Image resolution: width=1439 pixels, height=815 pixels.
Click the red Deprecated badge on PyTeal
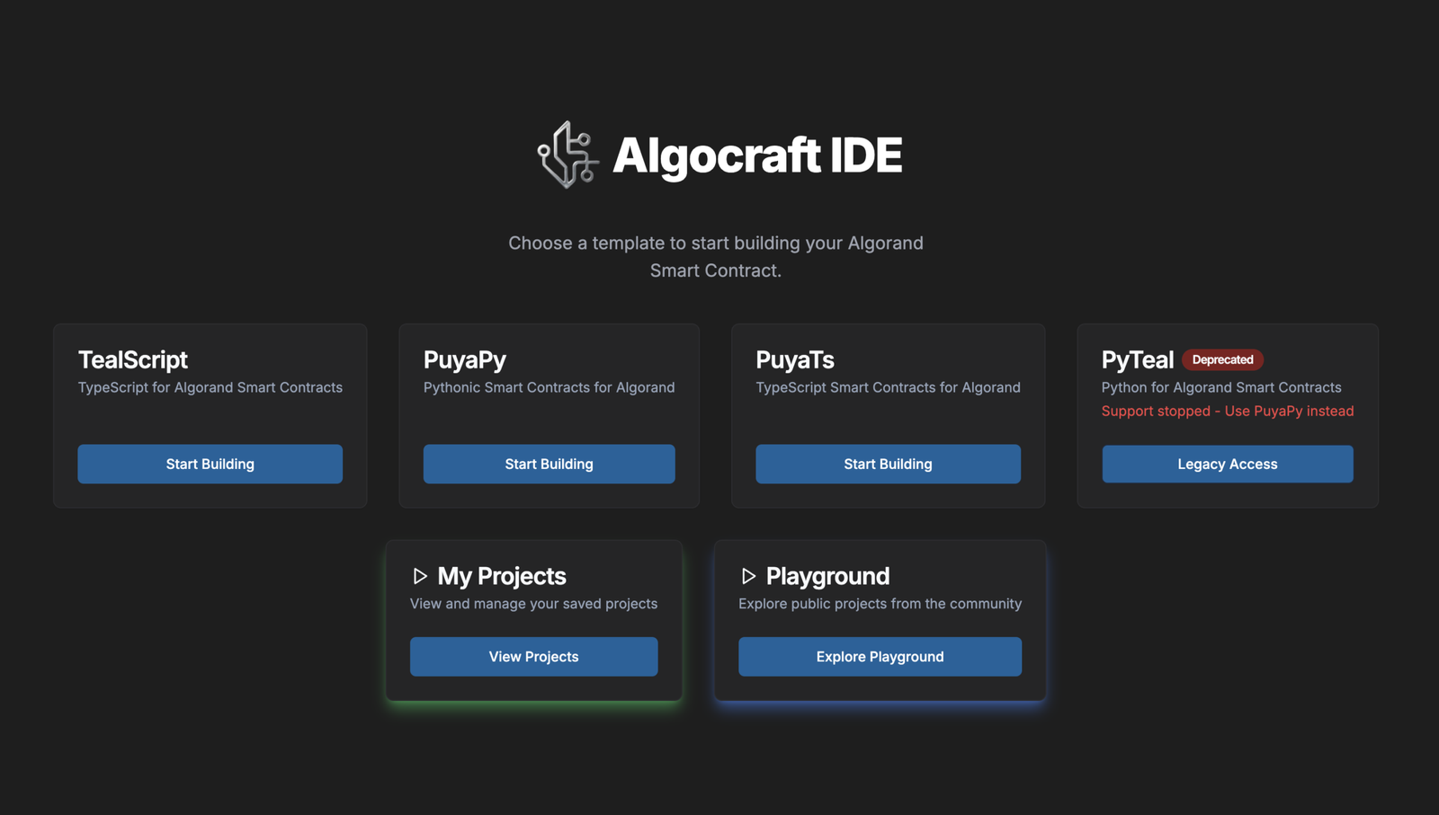click(x=1222, y=359)
